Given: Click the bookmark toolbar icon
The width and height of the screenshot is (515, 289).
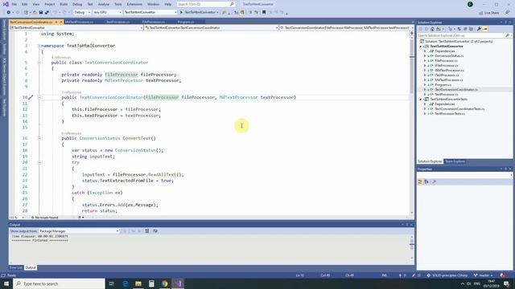Looking at the screenshot, I should (x=264, y=13).
